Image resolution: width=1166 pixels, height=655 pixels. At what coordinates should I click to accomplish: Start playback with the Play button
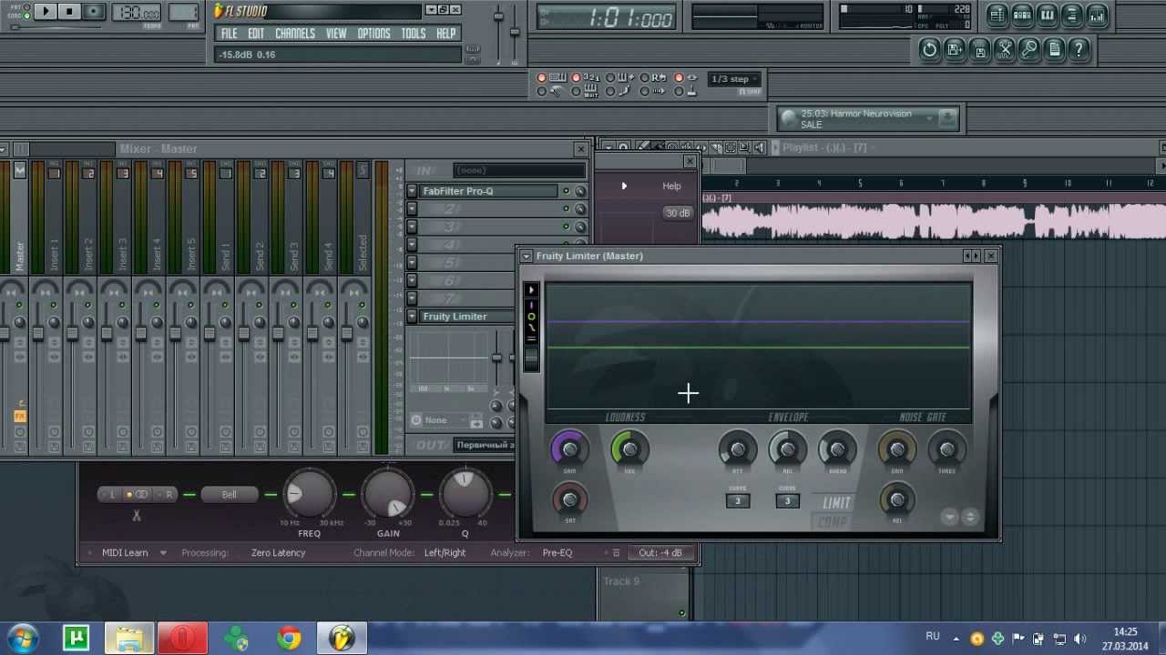(46, 12)
